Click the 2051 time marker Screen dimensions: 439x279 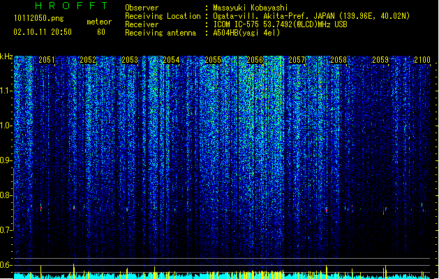pyautogui.click(x=47, y=60)
